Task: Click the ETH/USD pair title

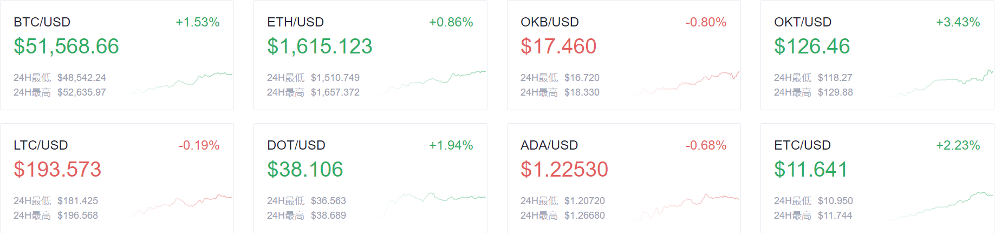Action: point(295,22)
